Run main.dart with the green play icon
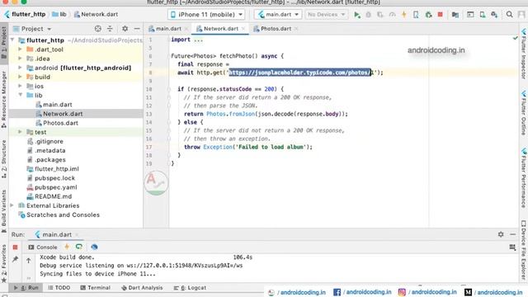Screen dimensions: 528x297 [x=357, y=15]
